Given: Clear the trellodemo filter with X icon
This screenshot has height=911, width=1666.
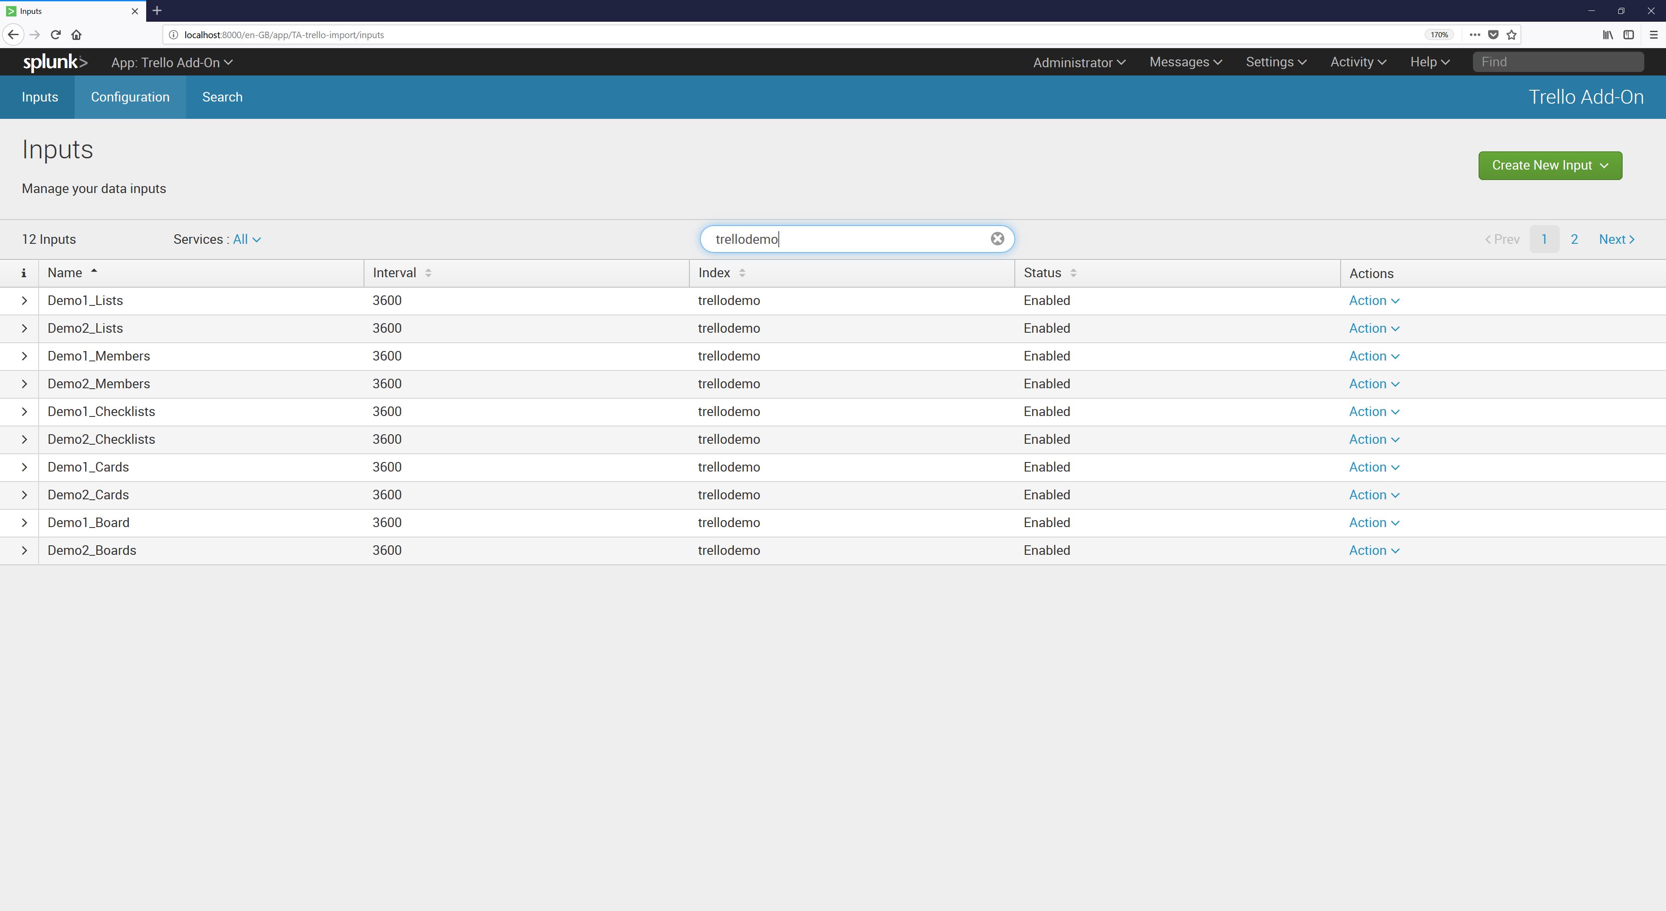Looking at the screenshot, I should click(x=997, y=239).
